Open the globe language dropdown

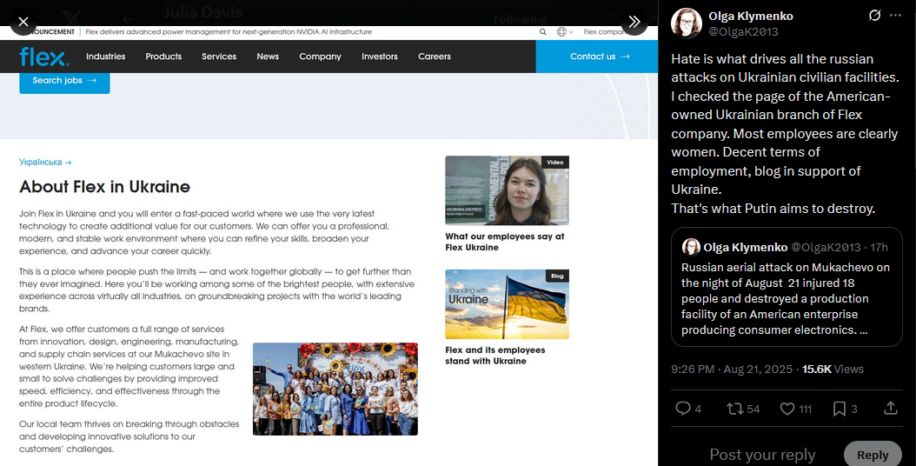(564, 32)
